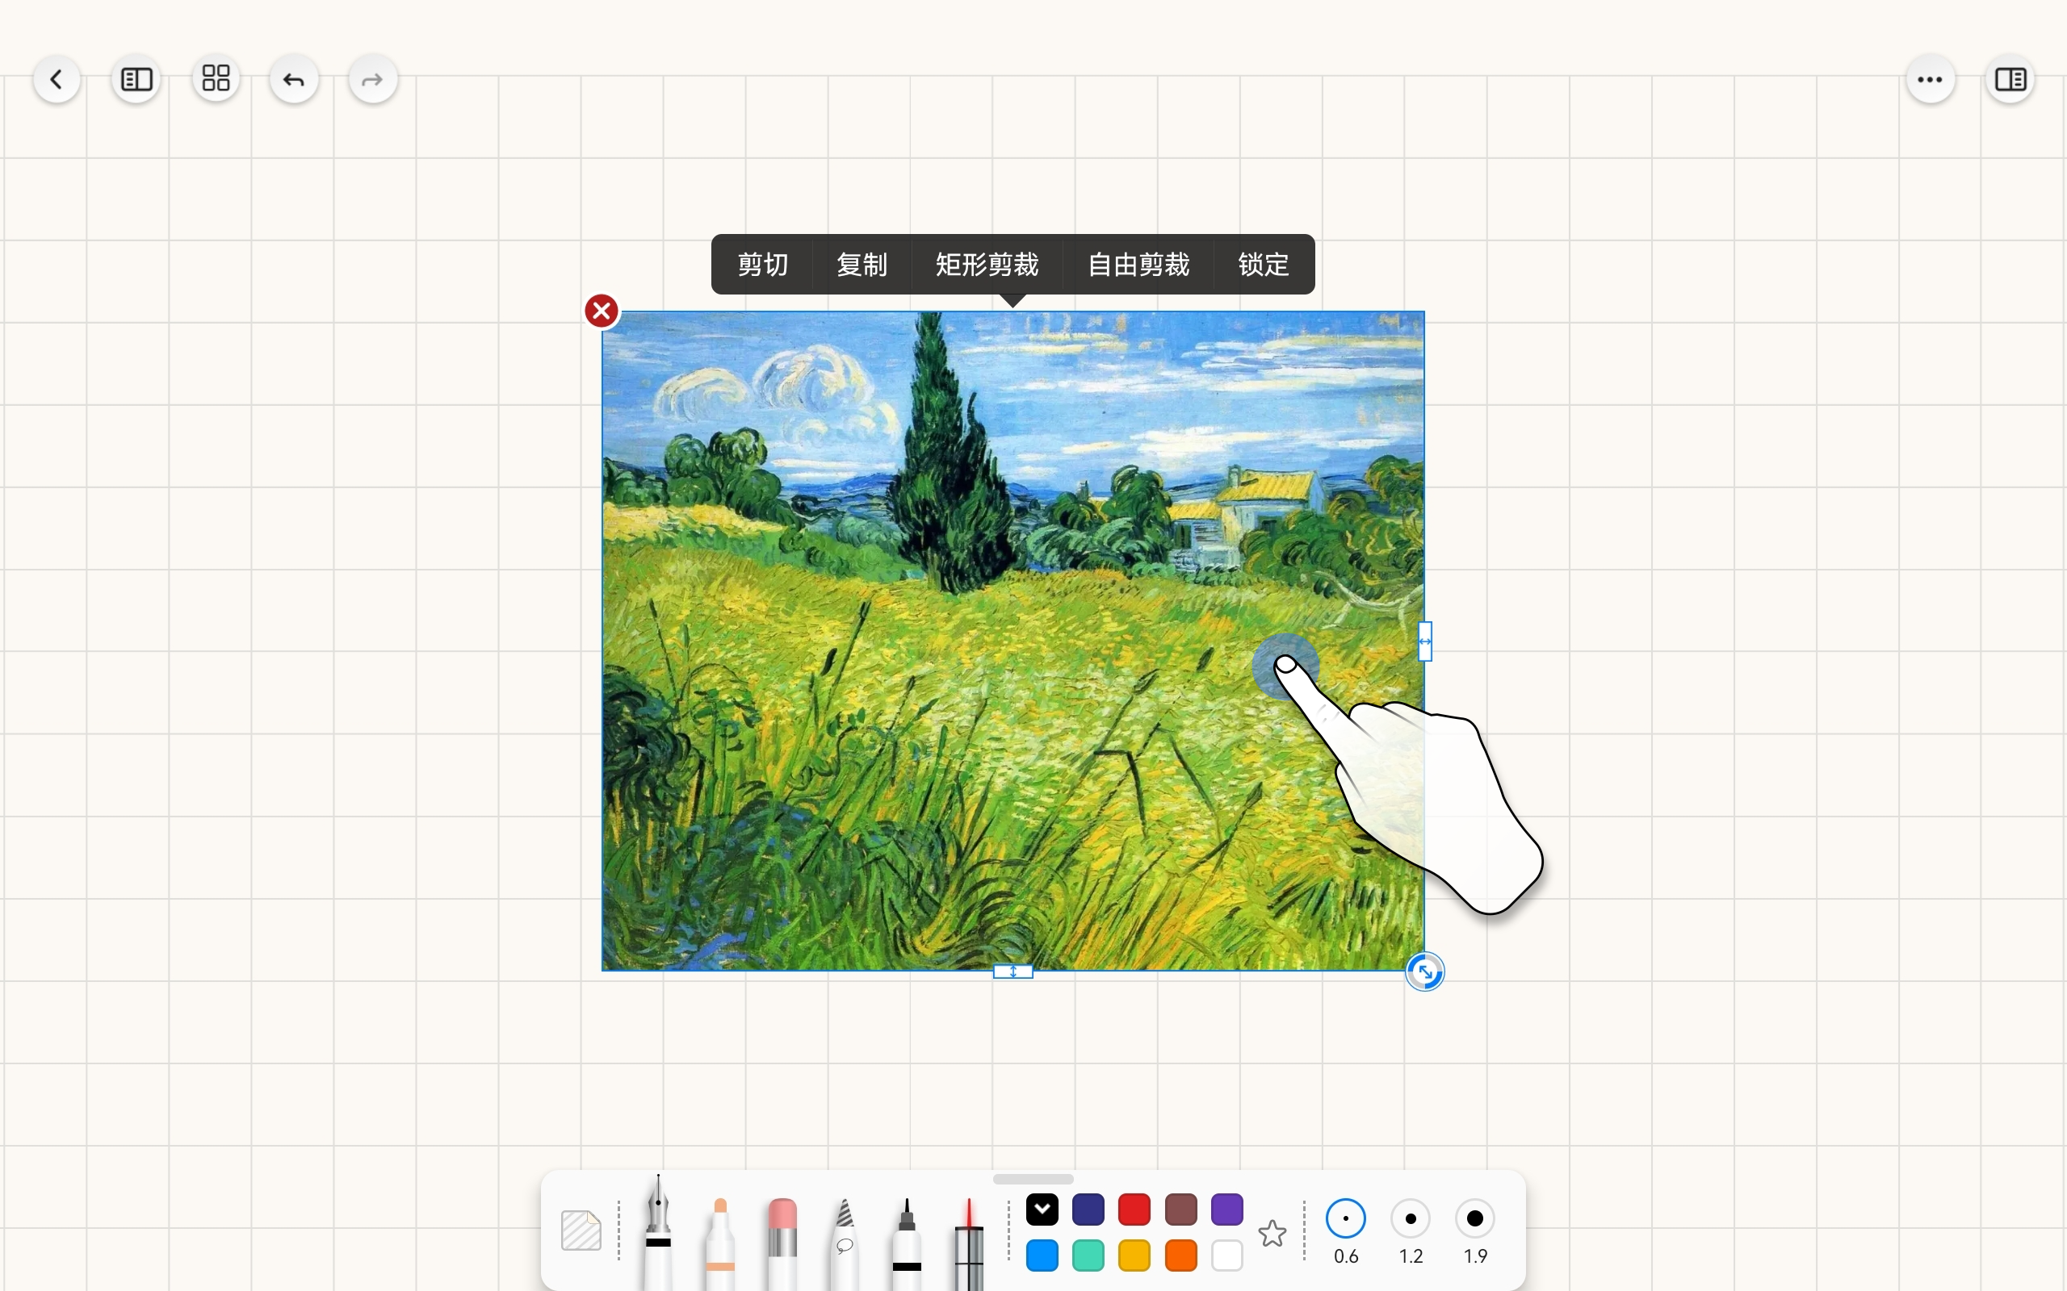Open the three-dots more options menu
Image resolution: width=2067 pixels, height=1291 pixels.
pos(1931,79)
